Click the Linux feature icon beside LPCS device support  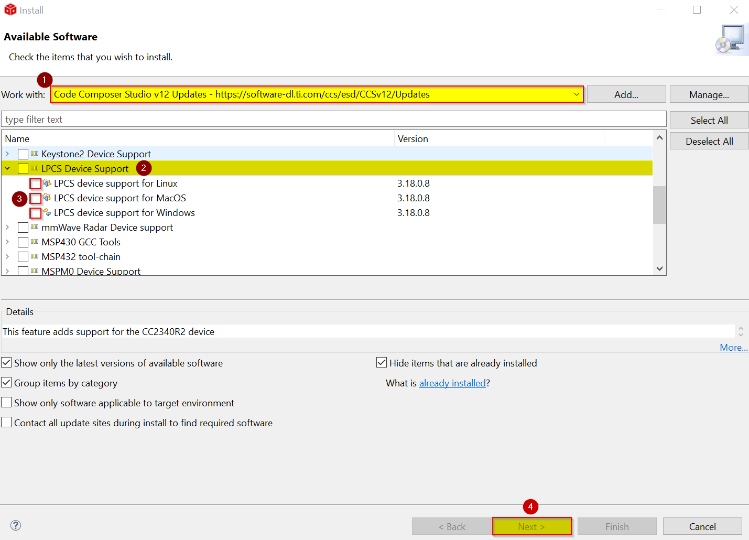click(x=47, y=183)
